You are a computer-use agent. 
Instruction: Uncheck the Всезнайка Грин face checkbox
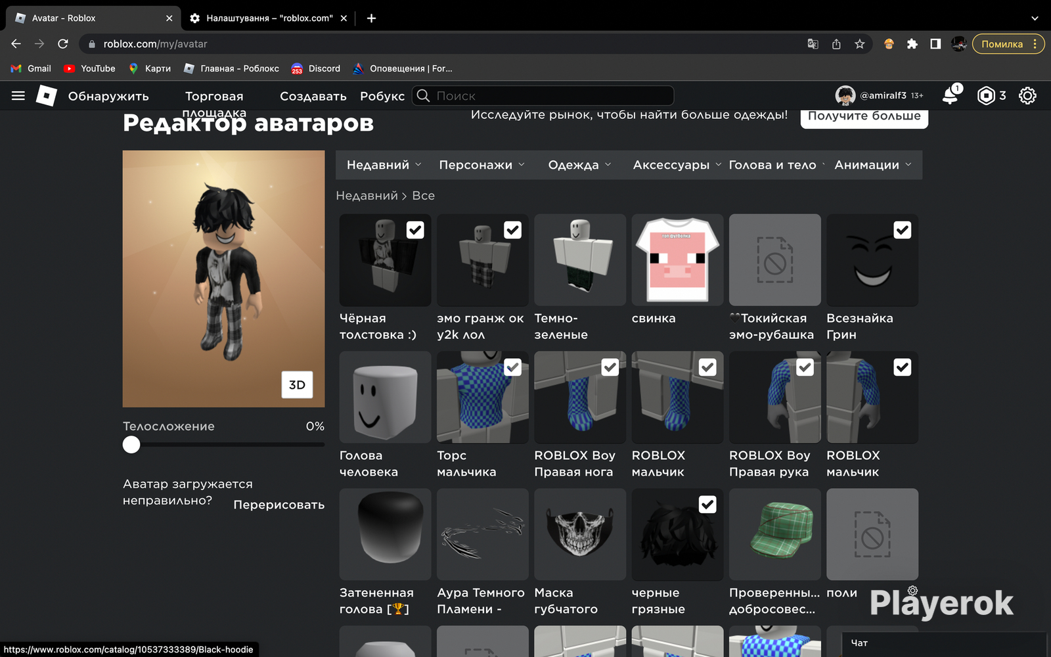click(x=903, y=230)
